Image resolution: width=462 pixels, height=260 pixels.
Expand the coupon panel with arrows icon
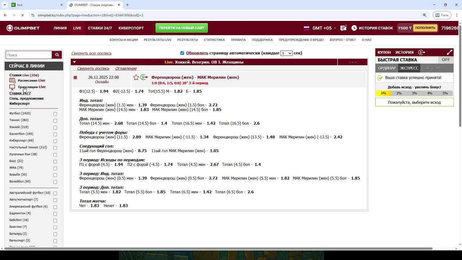pos(449,52)
